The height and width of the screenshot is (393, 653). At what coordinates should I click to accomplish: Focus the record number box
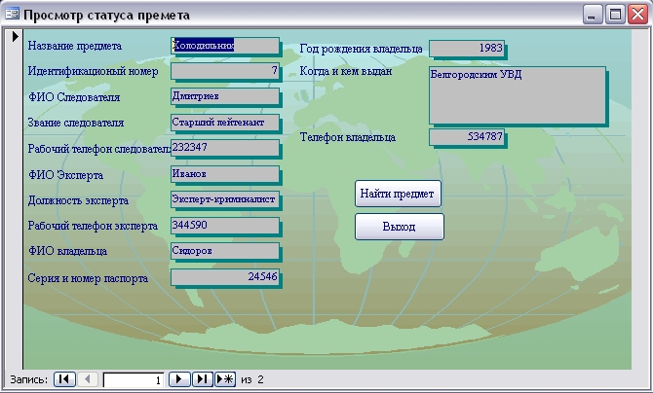(134, 380)
